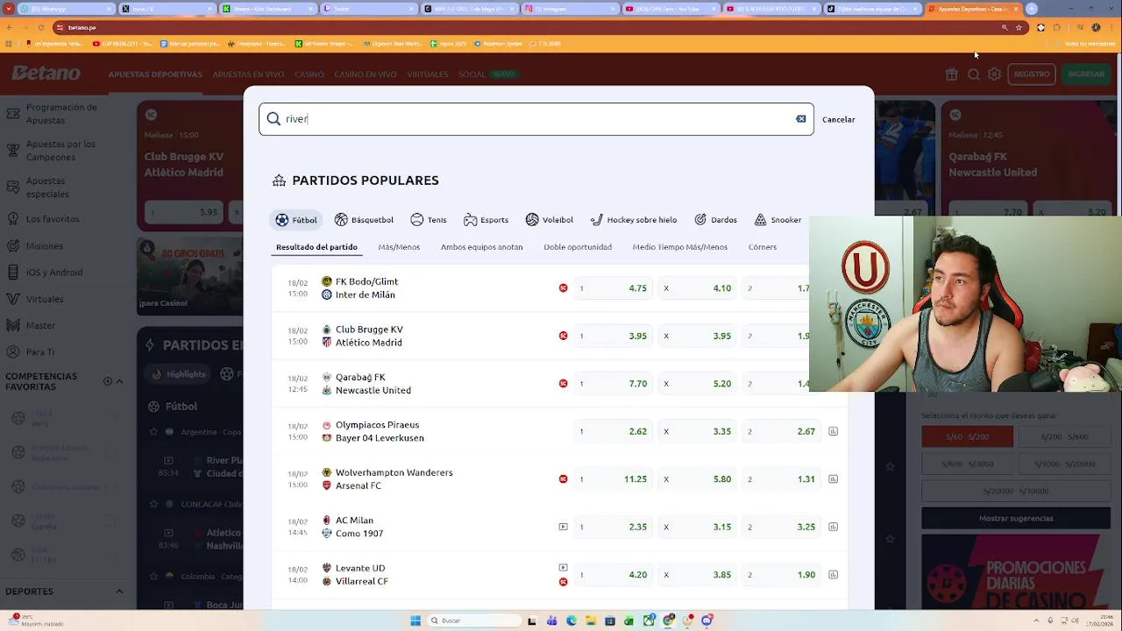The image size is (1122, 631).
Task: Bookmark page with browser star icon
Action: tap(1019, 27)
